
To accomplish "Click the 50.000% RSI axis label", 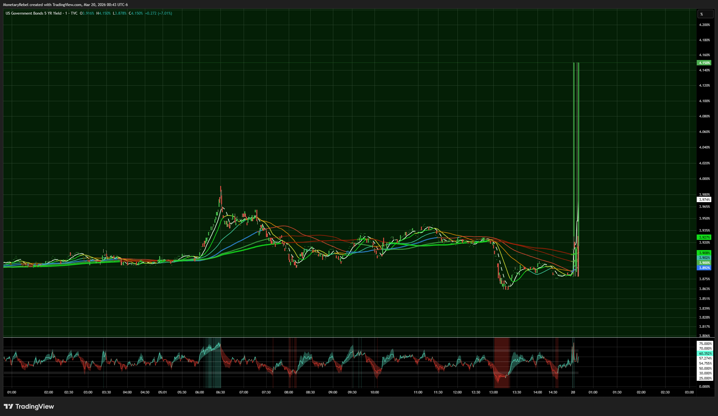I will point(705,368).
